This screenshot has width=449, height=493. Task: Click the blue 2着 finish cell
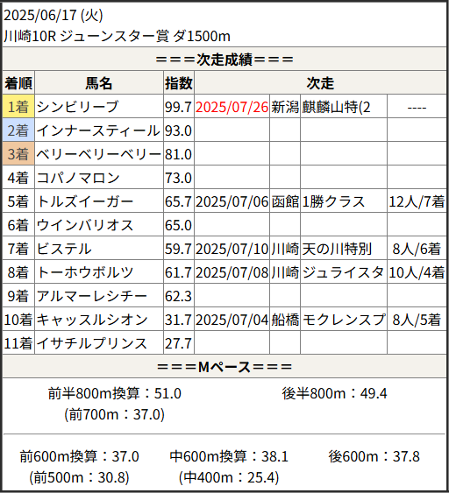(18, 130)
